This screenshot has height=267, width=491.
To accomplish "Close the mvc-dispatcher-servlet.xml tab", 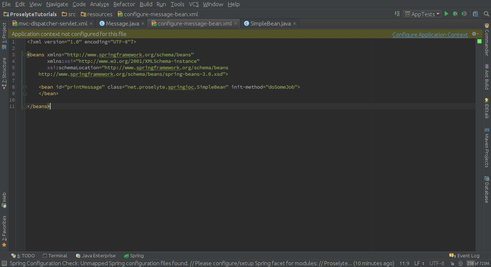I will [91, 24].
